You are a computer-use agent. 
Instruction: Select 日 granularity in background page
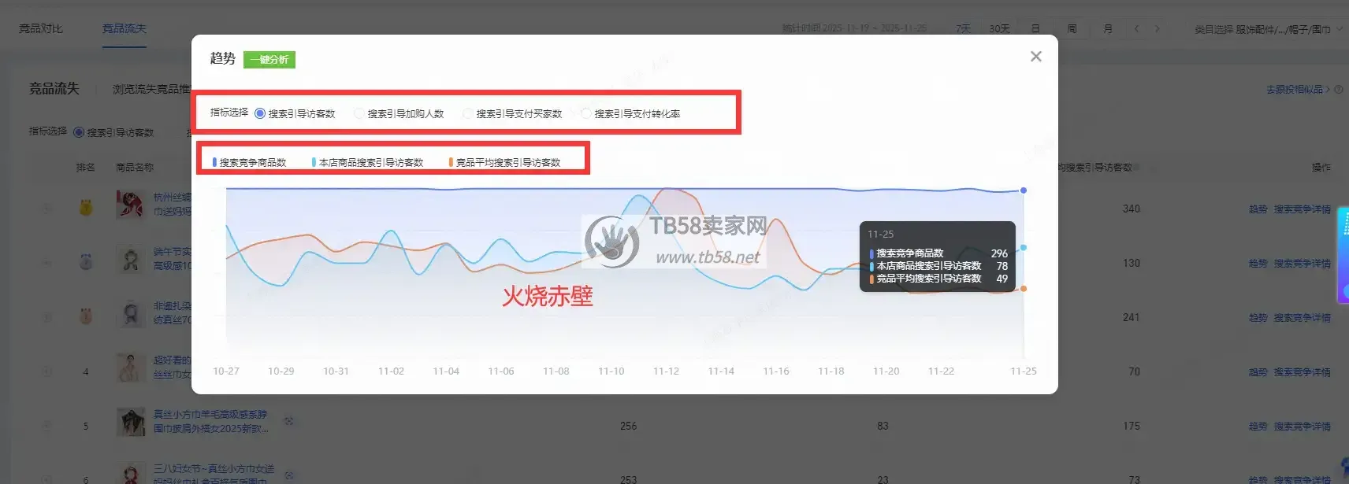pyautogui.click(x=1035, y=28)
